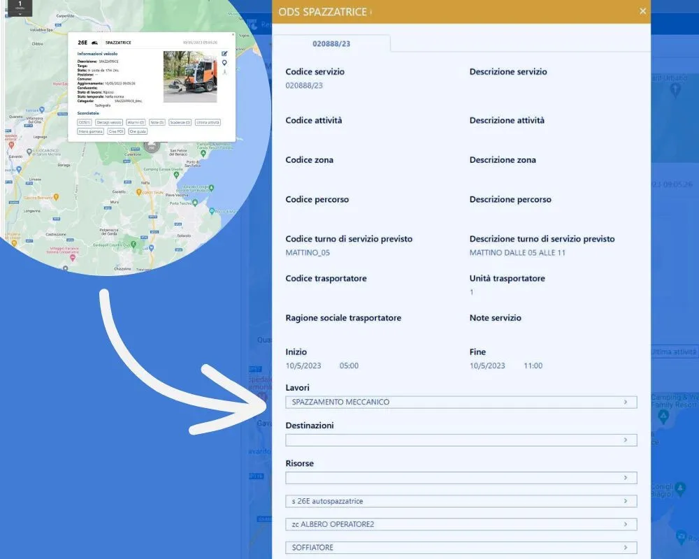699x559 pixels.
Task: Click the street sweeper photo thumbnail
Action: point(190,76)
